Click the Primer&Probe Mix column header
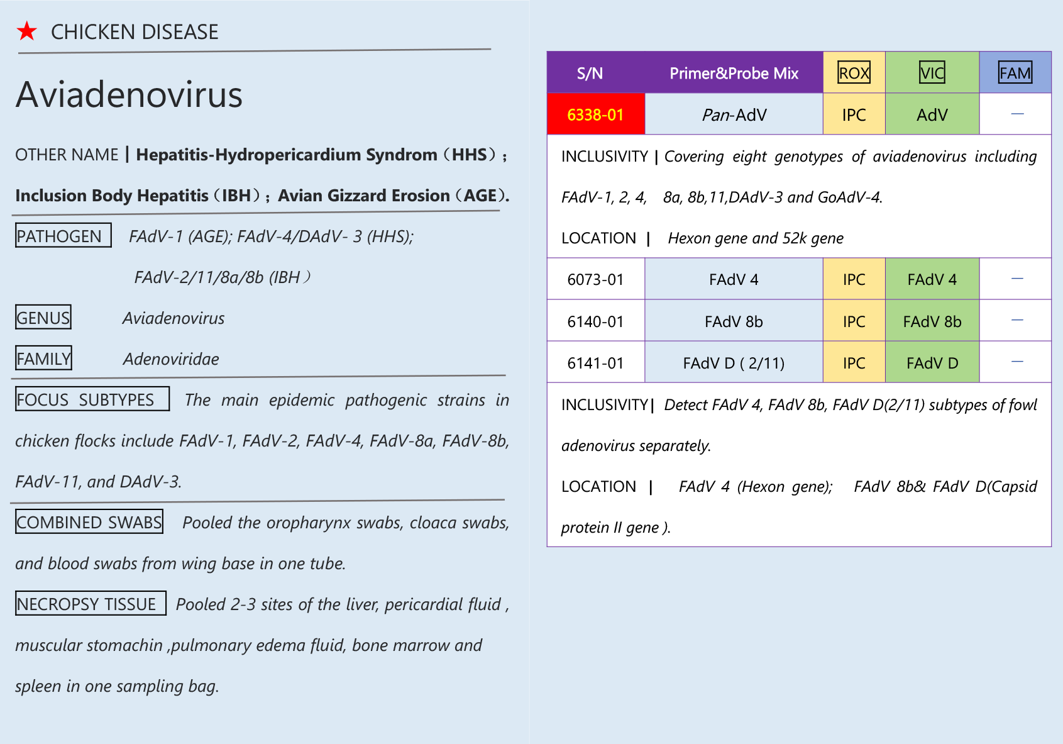 [x=734, y=73]
